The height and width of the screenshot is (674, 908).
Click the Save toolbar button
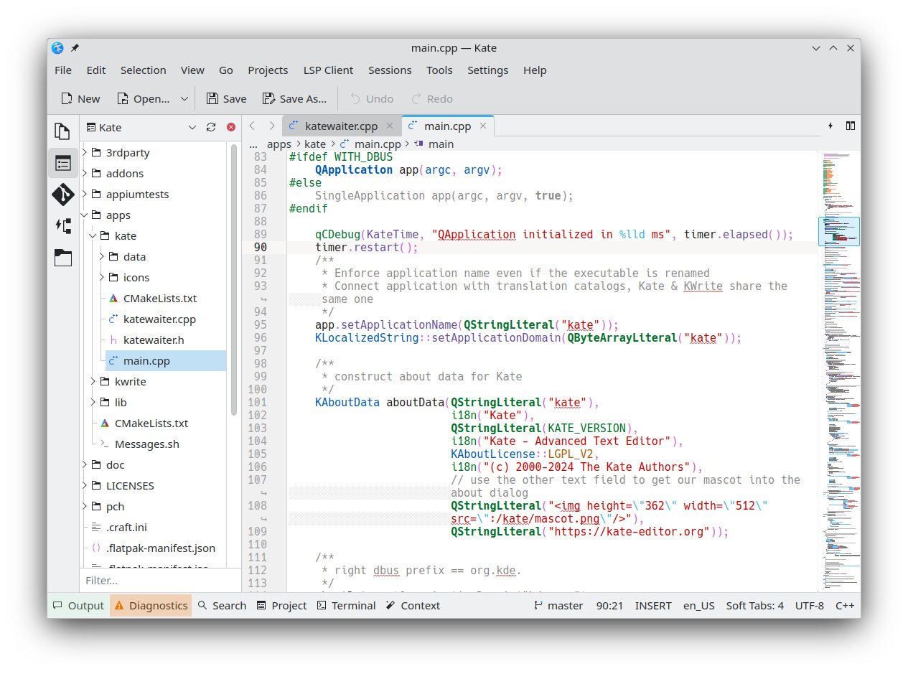pos(226,98)
